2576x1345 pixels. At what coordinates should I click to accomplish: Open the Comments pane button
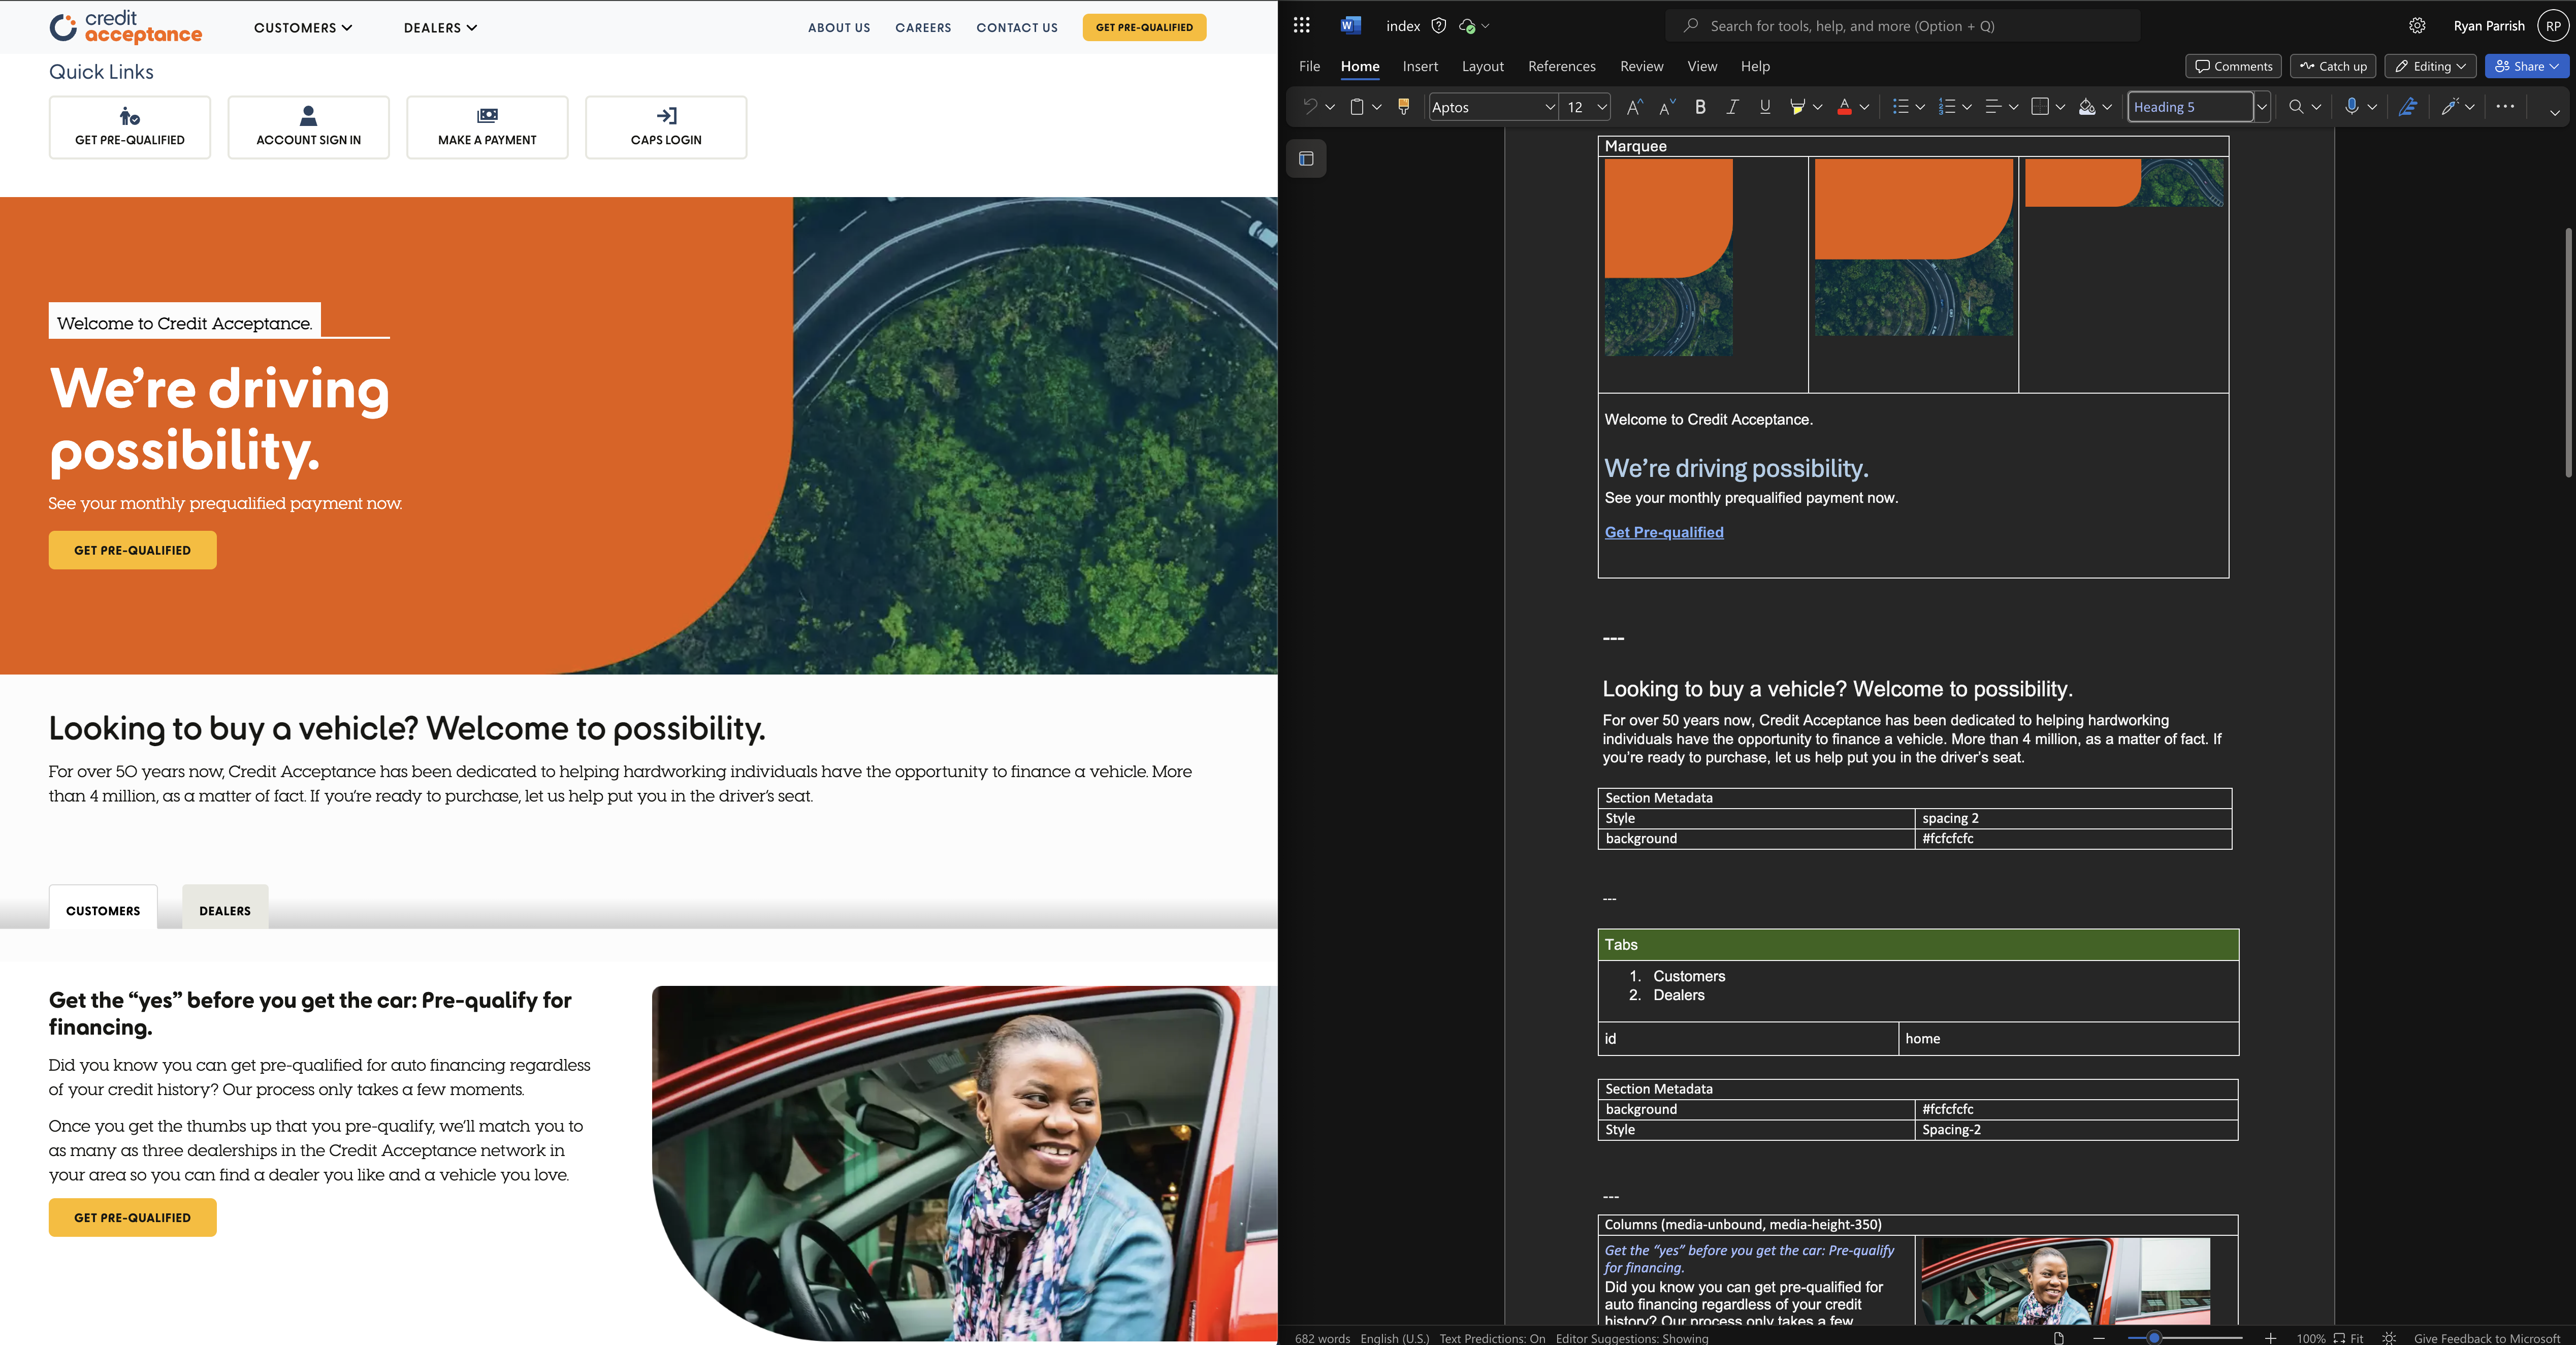tap(2233, 66)
